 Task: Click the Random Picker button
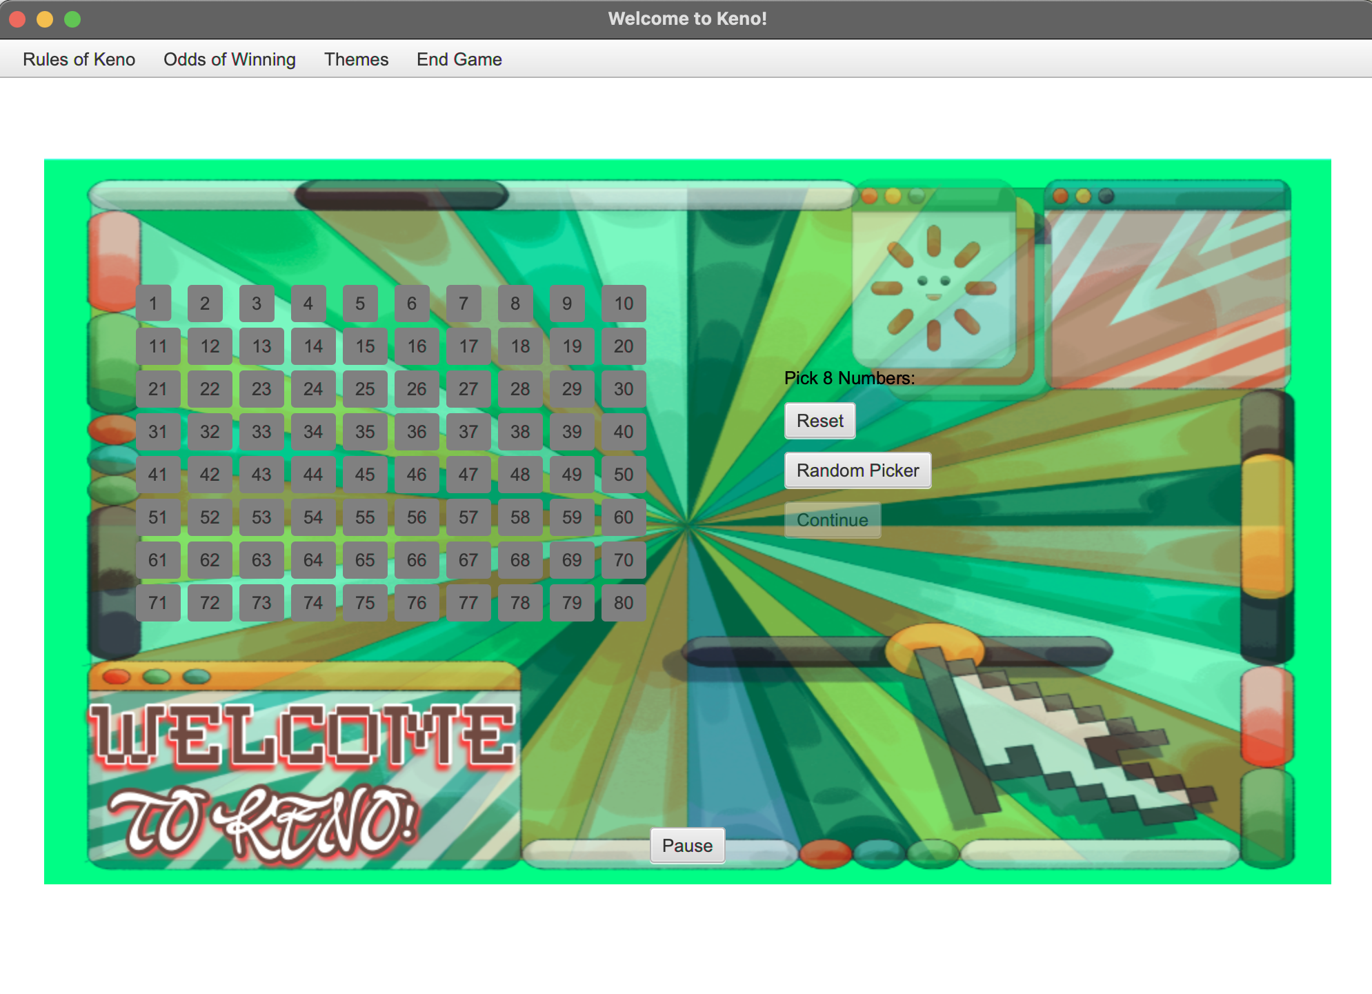857,470
